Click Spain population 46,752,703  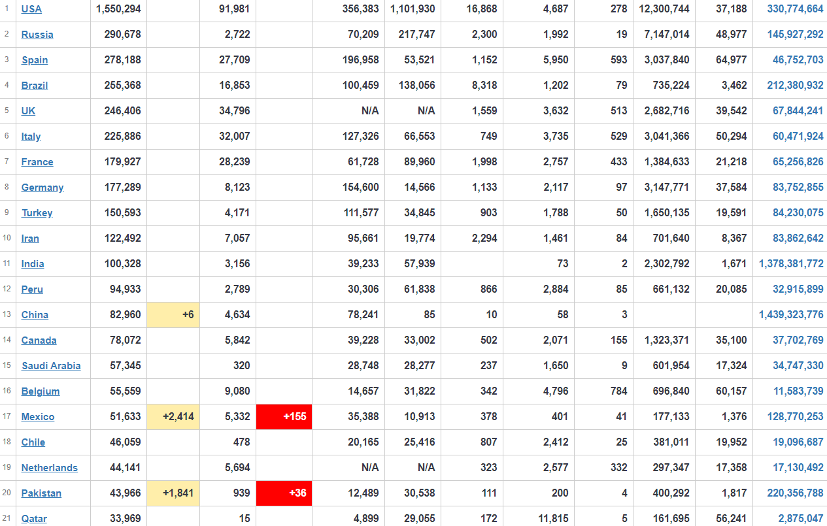[x=798, y=60]
